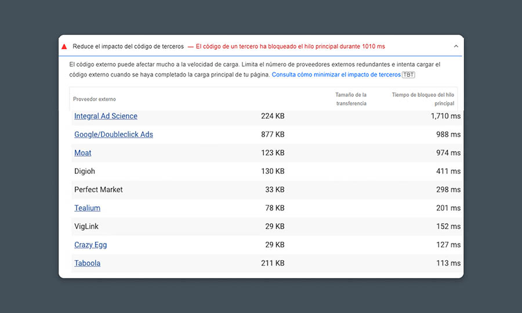Click the red warning triangle icon
The image size is (522, 313).
[64, 46]
